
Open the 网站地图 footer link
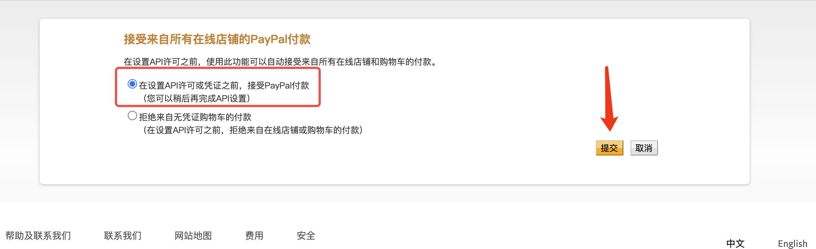click(x=193, y=236)
